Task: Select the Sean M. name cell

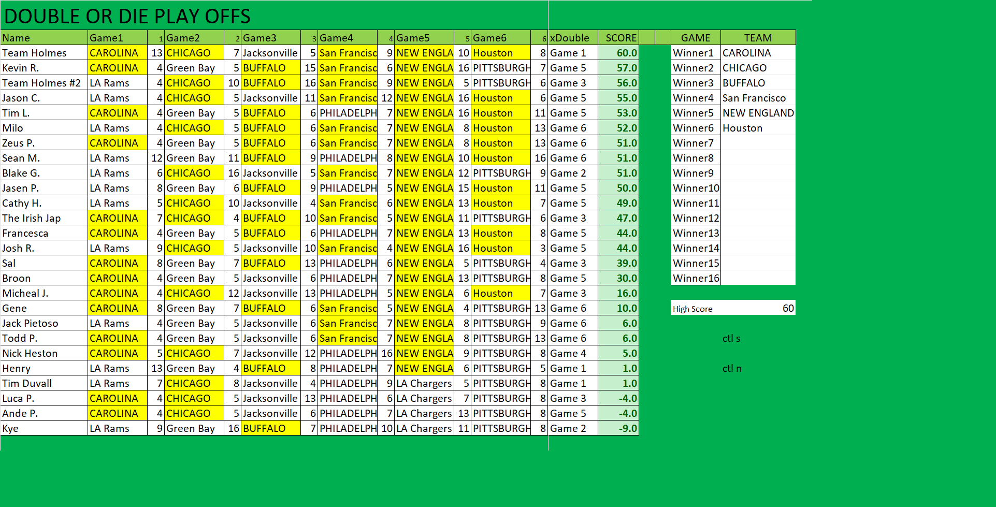Action: tap(44, 158)
